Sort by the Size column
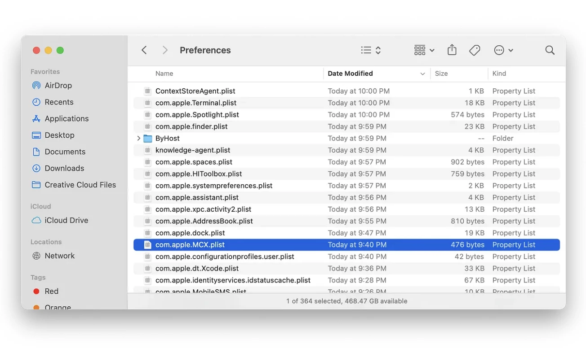 click(441, 74)
